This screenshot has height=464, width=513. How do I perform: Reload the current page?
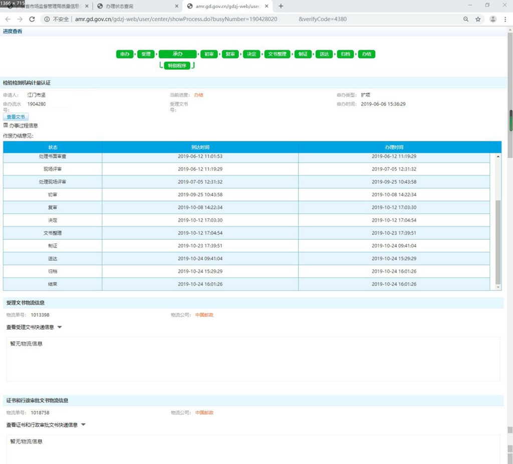32,19
